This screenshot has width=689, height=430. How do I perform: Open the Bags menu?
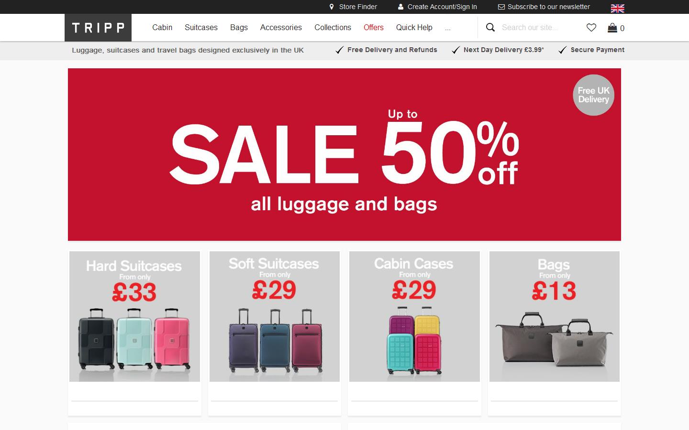[x=239, y=28]
